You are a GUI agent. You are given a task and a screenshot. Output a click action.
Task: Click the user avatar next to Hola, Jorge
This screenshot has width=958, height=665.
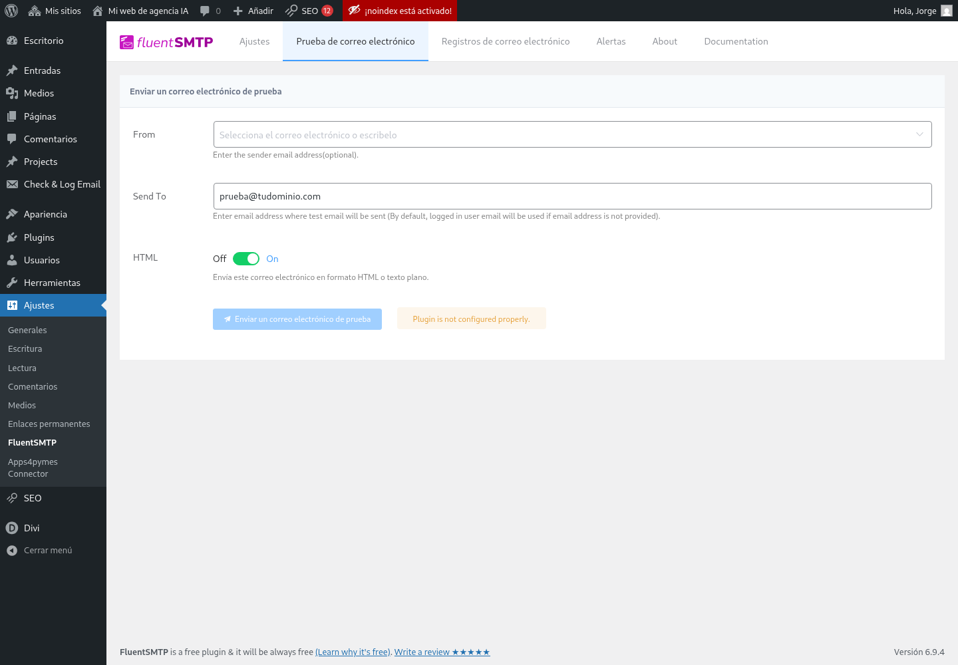[947, 11]
